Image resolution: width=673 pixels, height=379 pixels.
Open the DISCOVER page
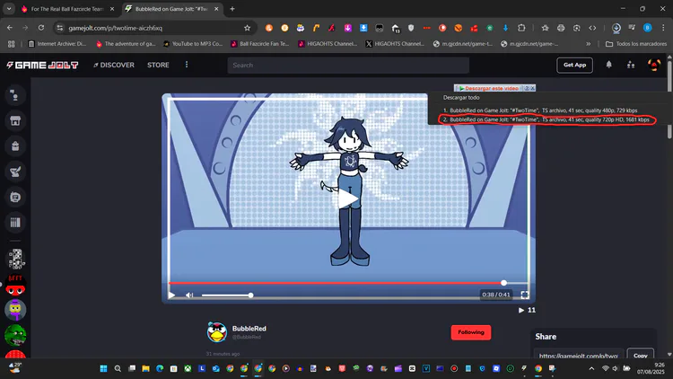click(114, 65)
